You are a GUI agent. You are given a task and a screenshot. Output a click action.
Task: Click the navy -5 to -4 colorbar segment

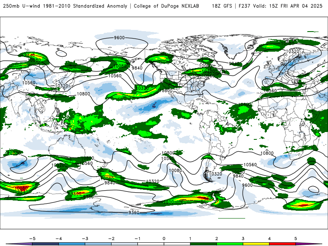click(46, 244)
